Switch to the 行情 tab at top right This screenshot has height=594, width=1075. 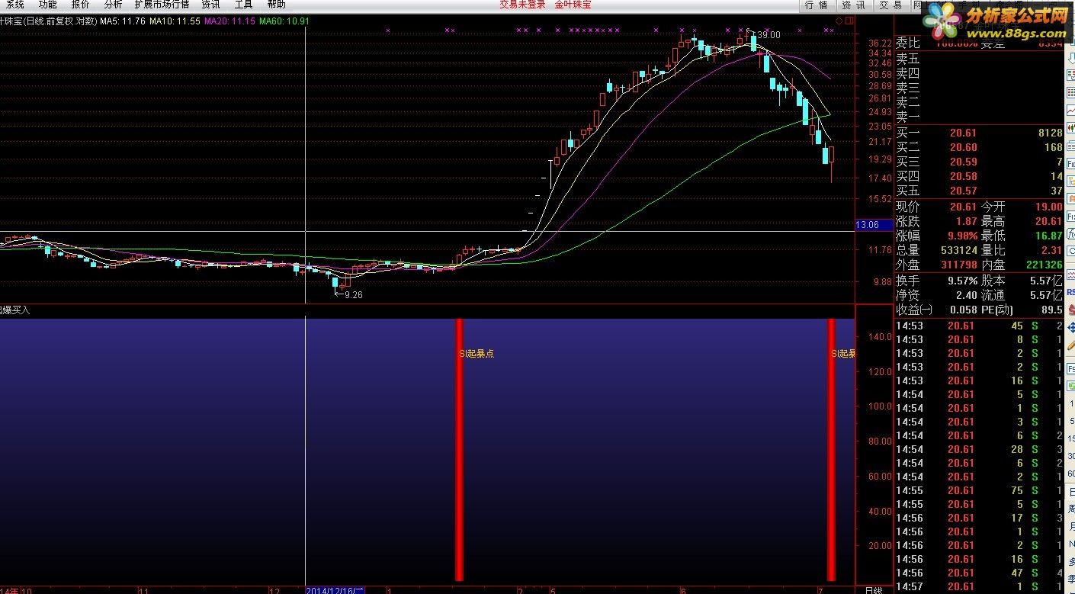click(x=817, y=5)
